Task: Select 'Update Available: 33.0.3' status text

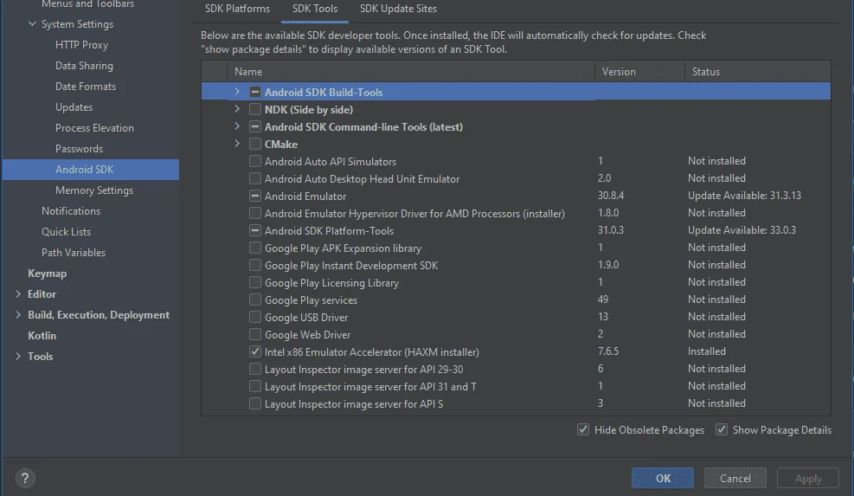Action: [x=742, y=230]
